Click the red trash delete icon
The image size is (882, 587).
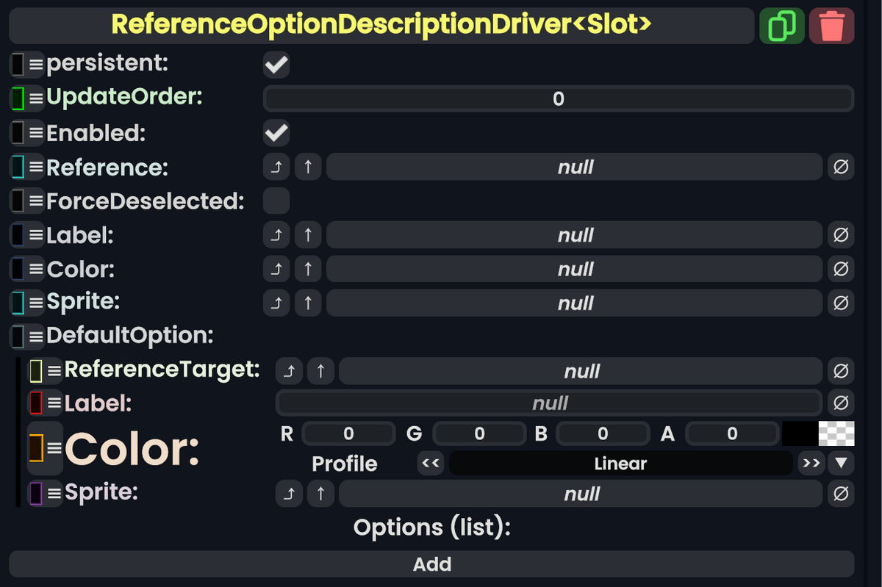pyautogui.click(x=831, y=25)
